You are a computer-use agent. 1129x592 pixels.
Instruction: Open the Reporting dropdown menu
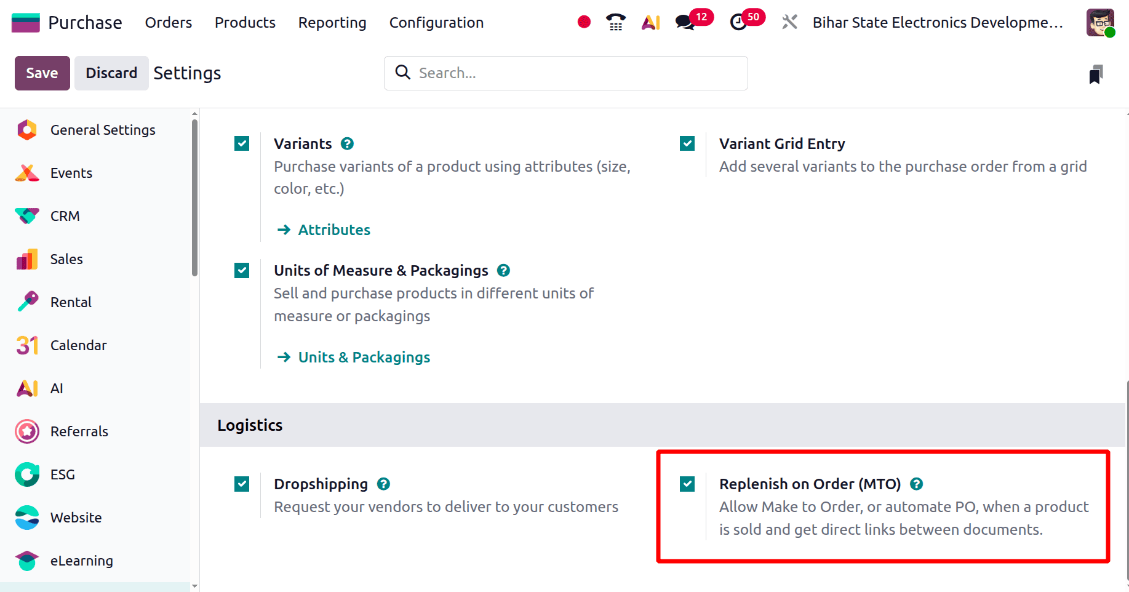coord(332,23)
